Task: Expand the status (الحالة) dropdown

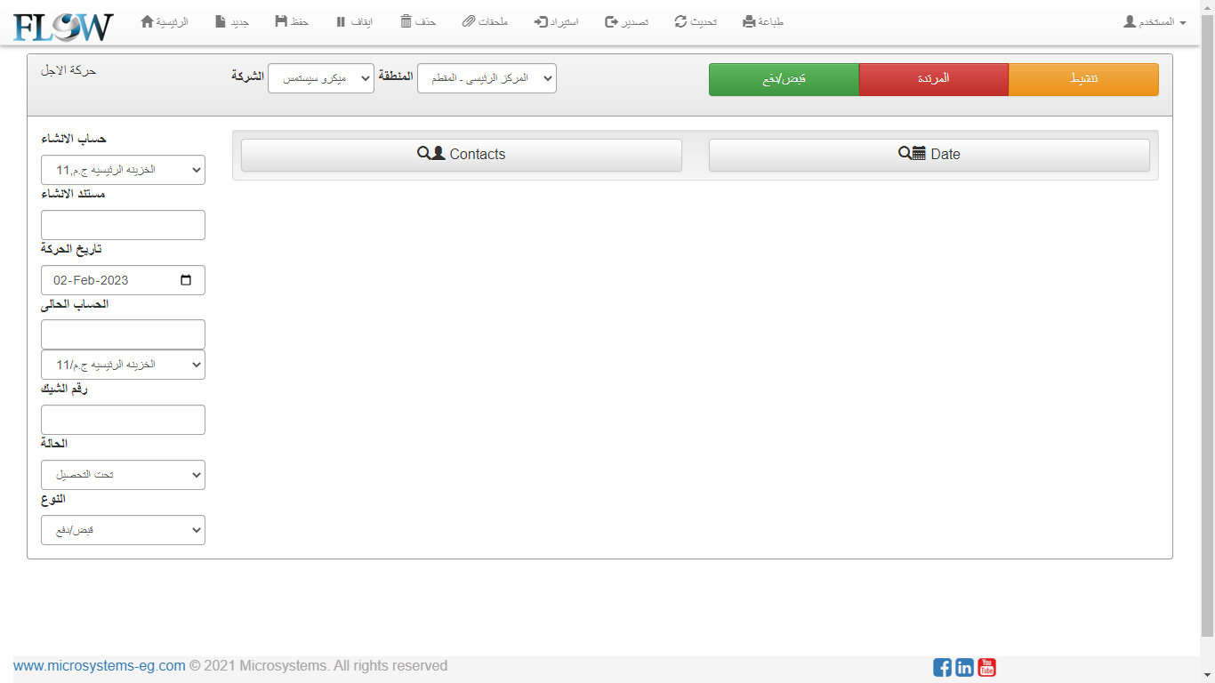Action: (123, 475)
